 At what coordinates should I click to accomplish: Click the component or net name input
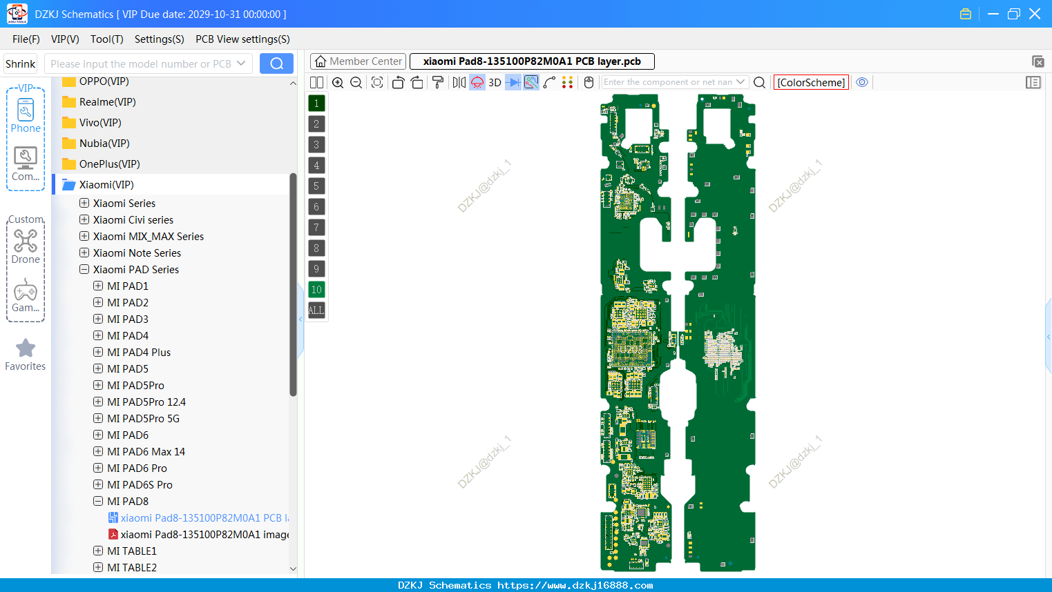[667, 82]
